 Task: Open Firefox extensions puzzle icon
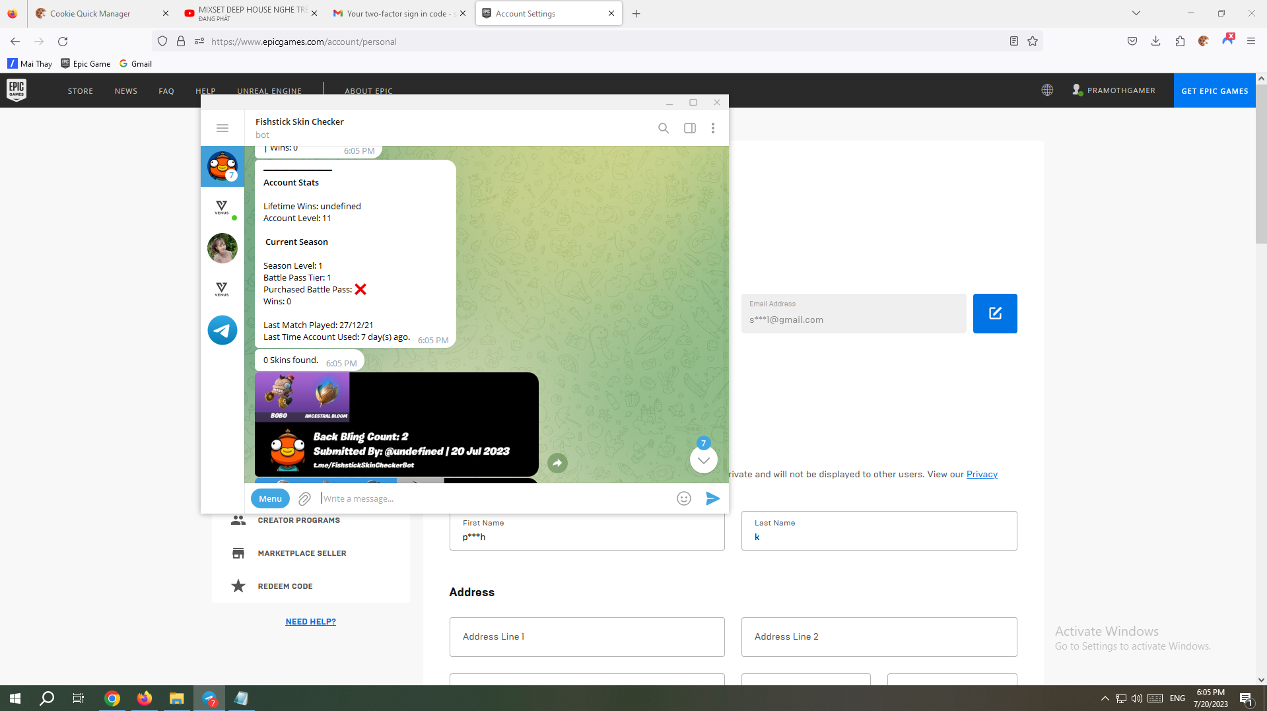tap(1180, 41)
